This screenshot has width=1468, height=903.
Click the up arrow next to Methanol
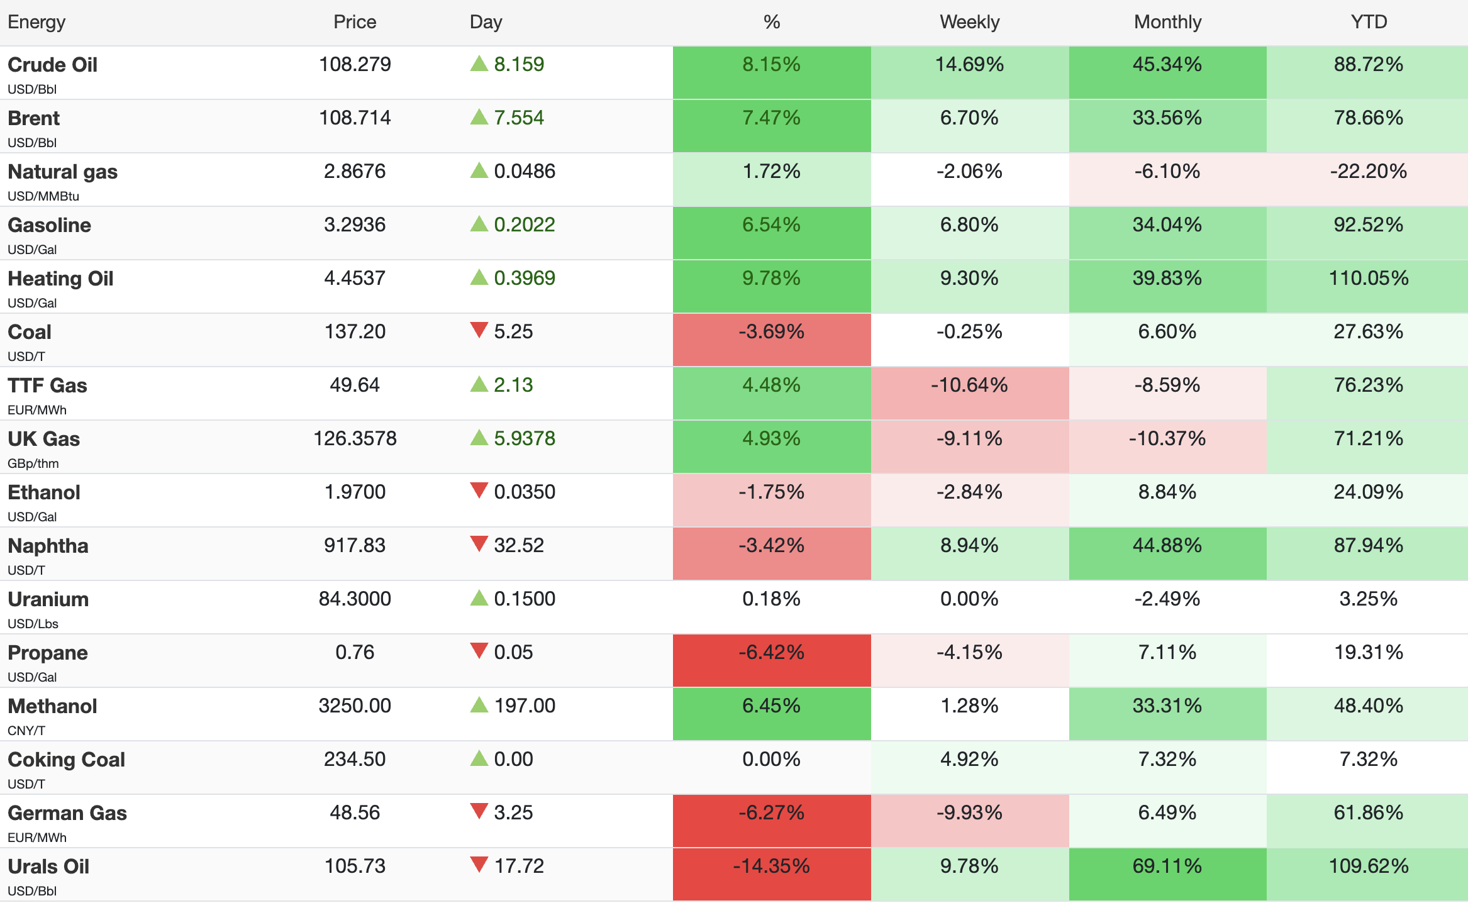click(x=479, y=705)
